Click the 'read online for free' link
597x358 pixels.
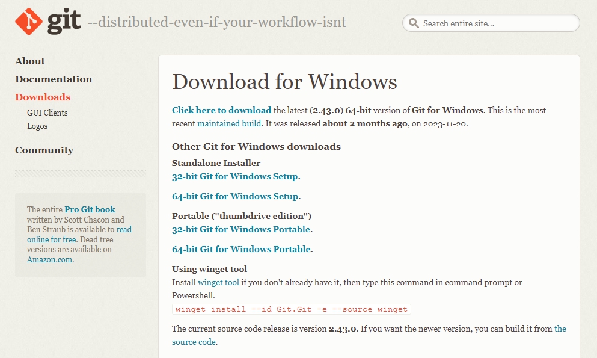coord(79,234)
